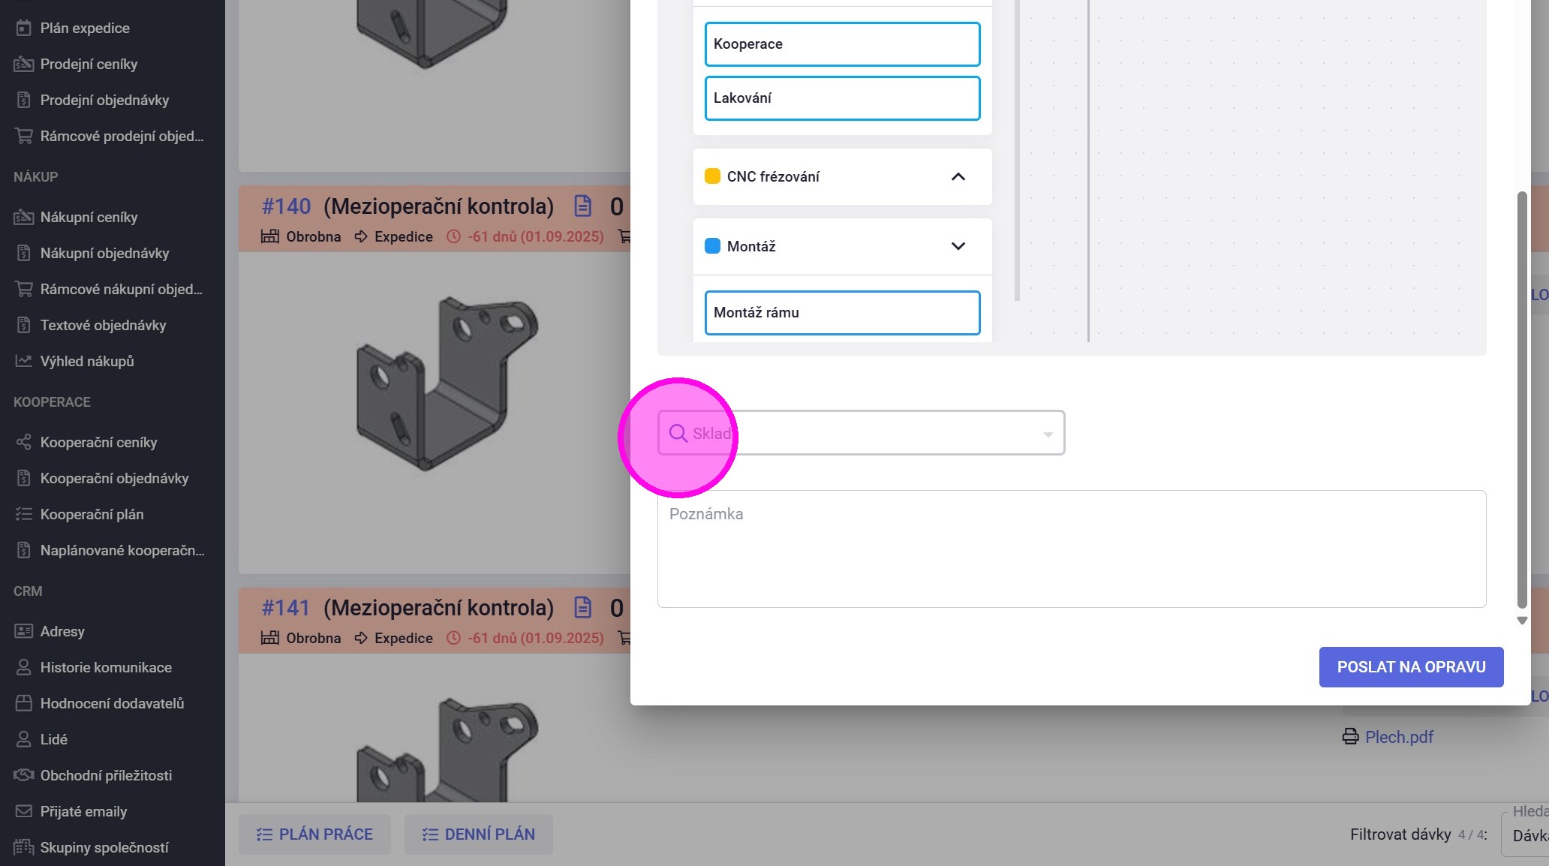The image size is (1549, 866).
Task: Click the Plán expedice calendar icon
Action: point(23,28)
